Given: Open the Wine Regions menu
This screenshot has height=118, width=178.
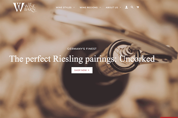Looking at the screenshot, I should pyautogui.click(x=89, y=7).
